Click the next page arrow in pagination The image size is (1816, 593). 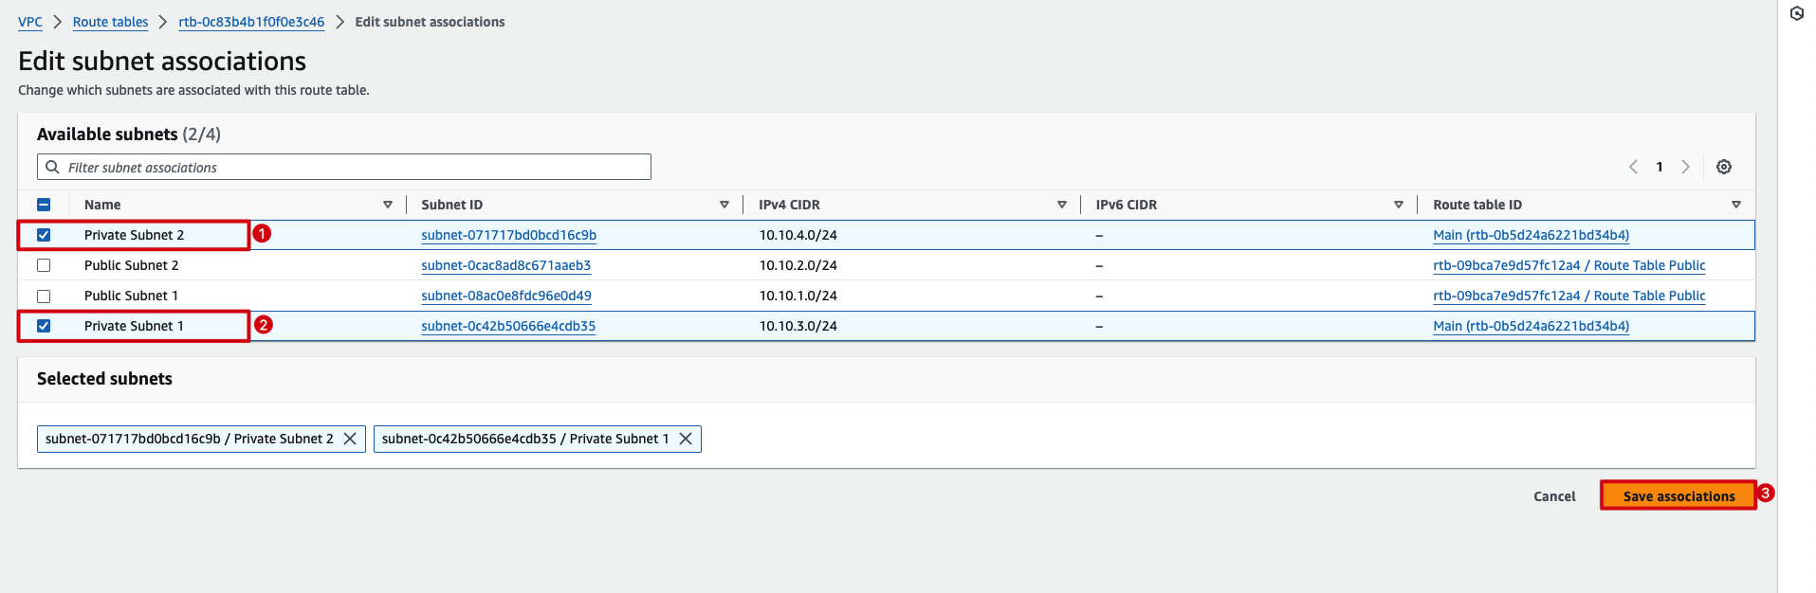click(x=1685, y=167)
